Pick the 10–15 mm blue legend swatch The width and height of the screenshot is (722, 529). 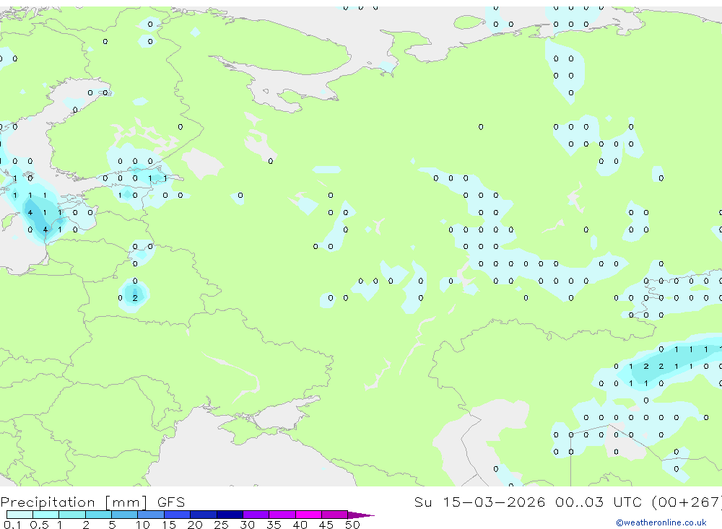pyautogui.click(x=151, y=515)
